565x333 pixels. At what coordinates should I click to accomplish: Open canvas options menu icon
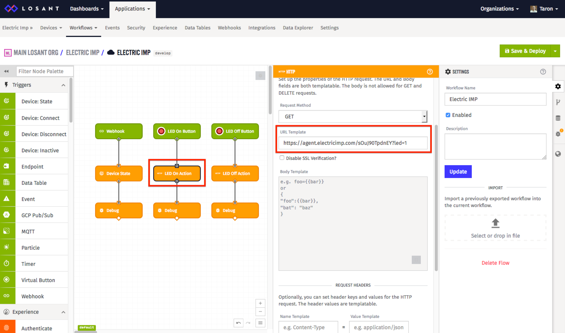point(260,323)
